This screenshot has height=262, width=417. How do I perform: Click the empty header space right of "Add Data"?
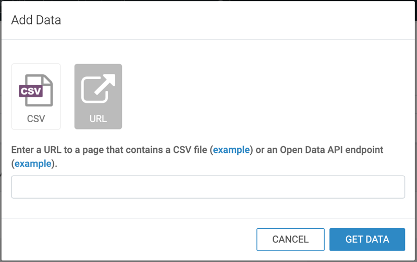pyautogui.click(x=235, y=21)
